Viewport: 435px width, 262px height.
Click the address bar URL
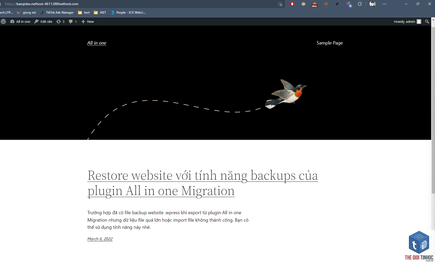pyautogui.click(x=42, y=4)
